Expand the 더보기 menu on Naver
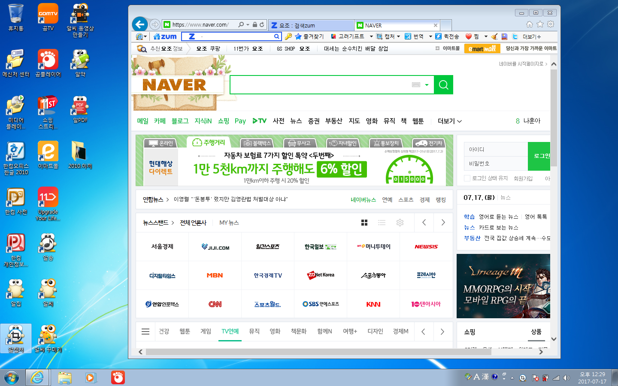Viewport: 618px width, 386px height. (x=449, y=121)
